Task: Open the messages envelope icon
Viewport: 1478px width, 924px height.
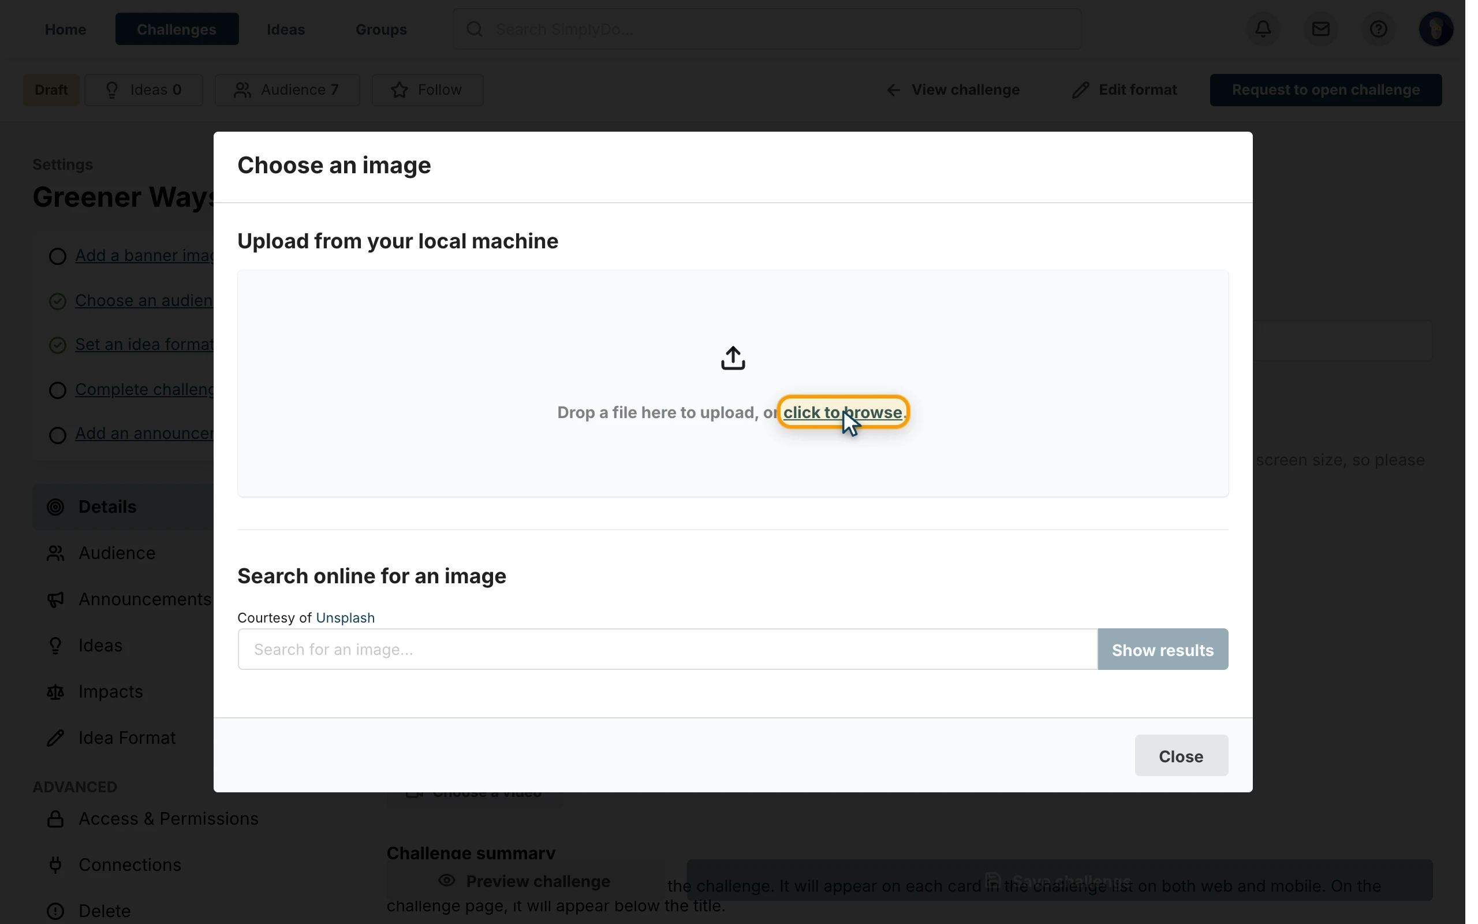Action: [1320, 29]
